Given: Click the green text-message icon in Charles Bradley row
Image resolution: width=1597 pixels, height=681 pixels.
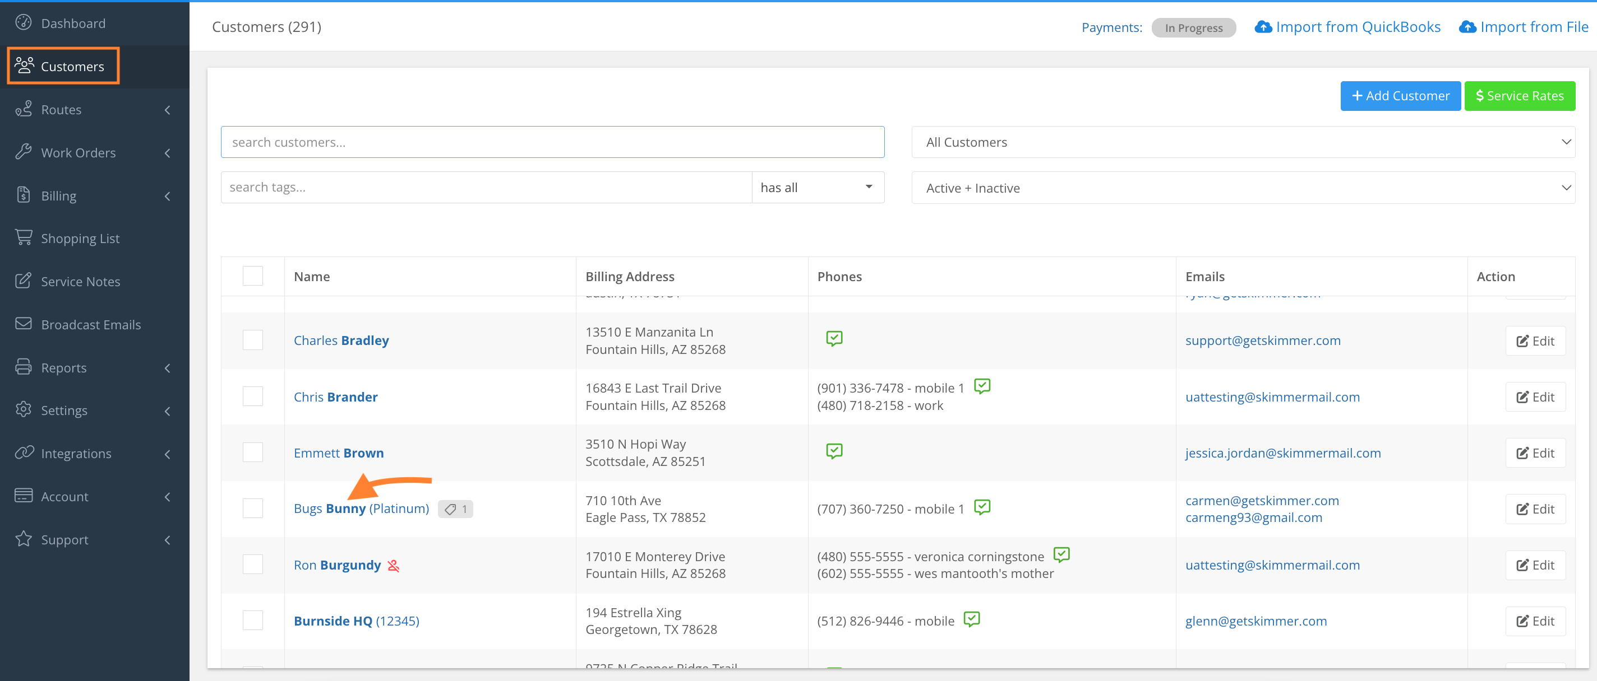Looking at the screenshot, I should [x=834, y=338].
